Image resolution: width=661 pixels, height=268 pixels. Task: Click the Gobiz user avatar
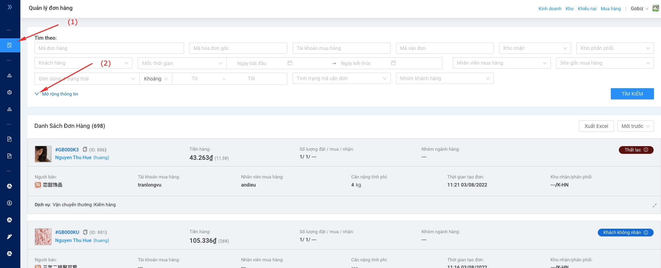tap(655, 8)
